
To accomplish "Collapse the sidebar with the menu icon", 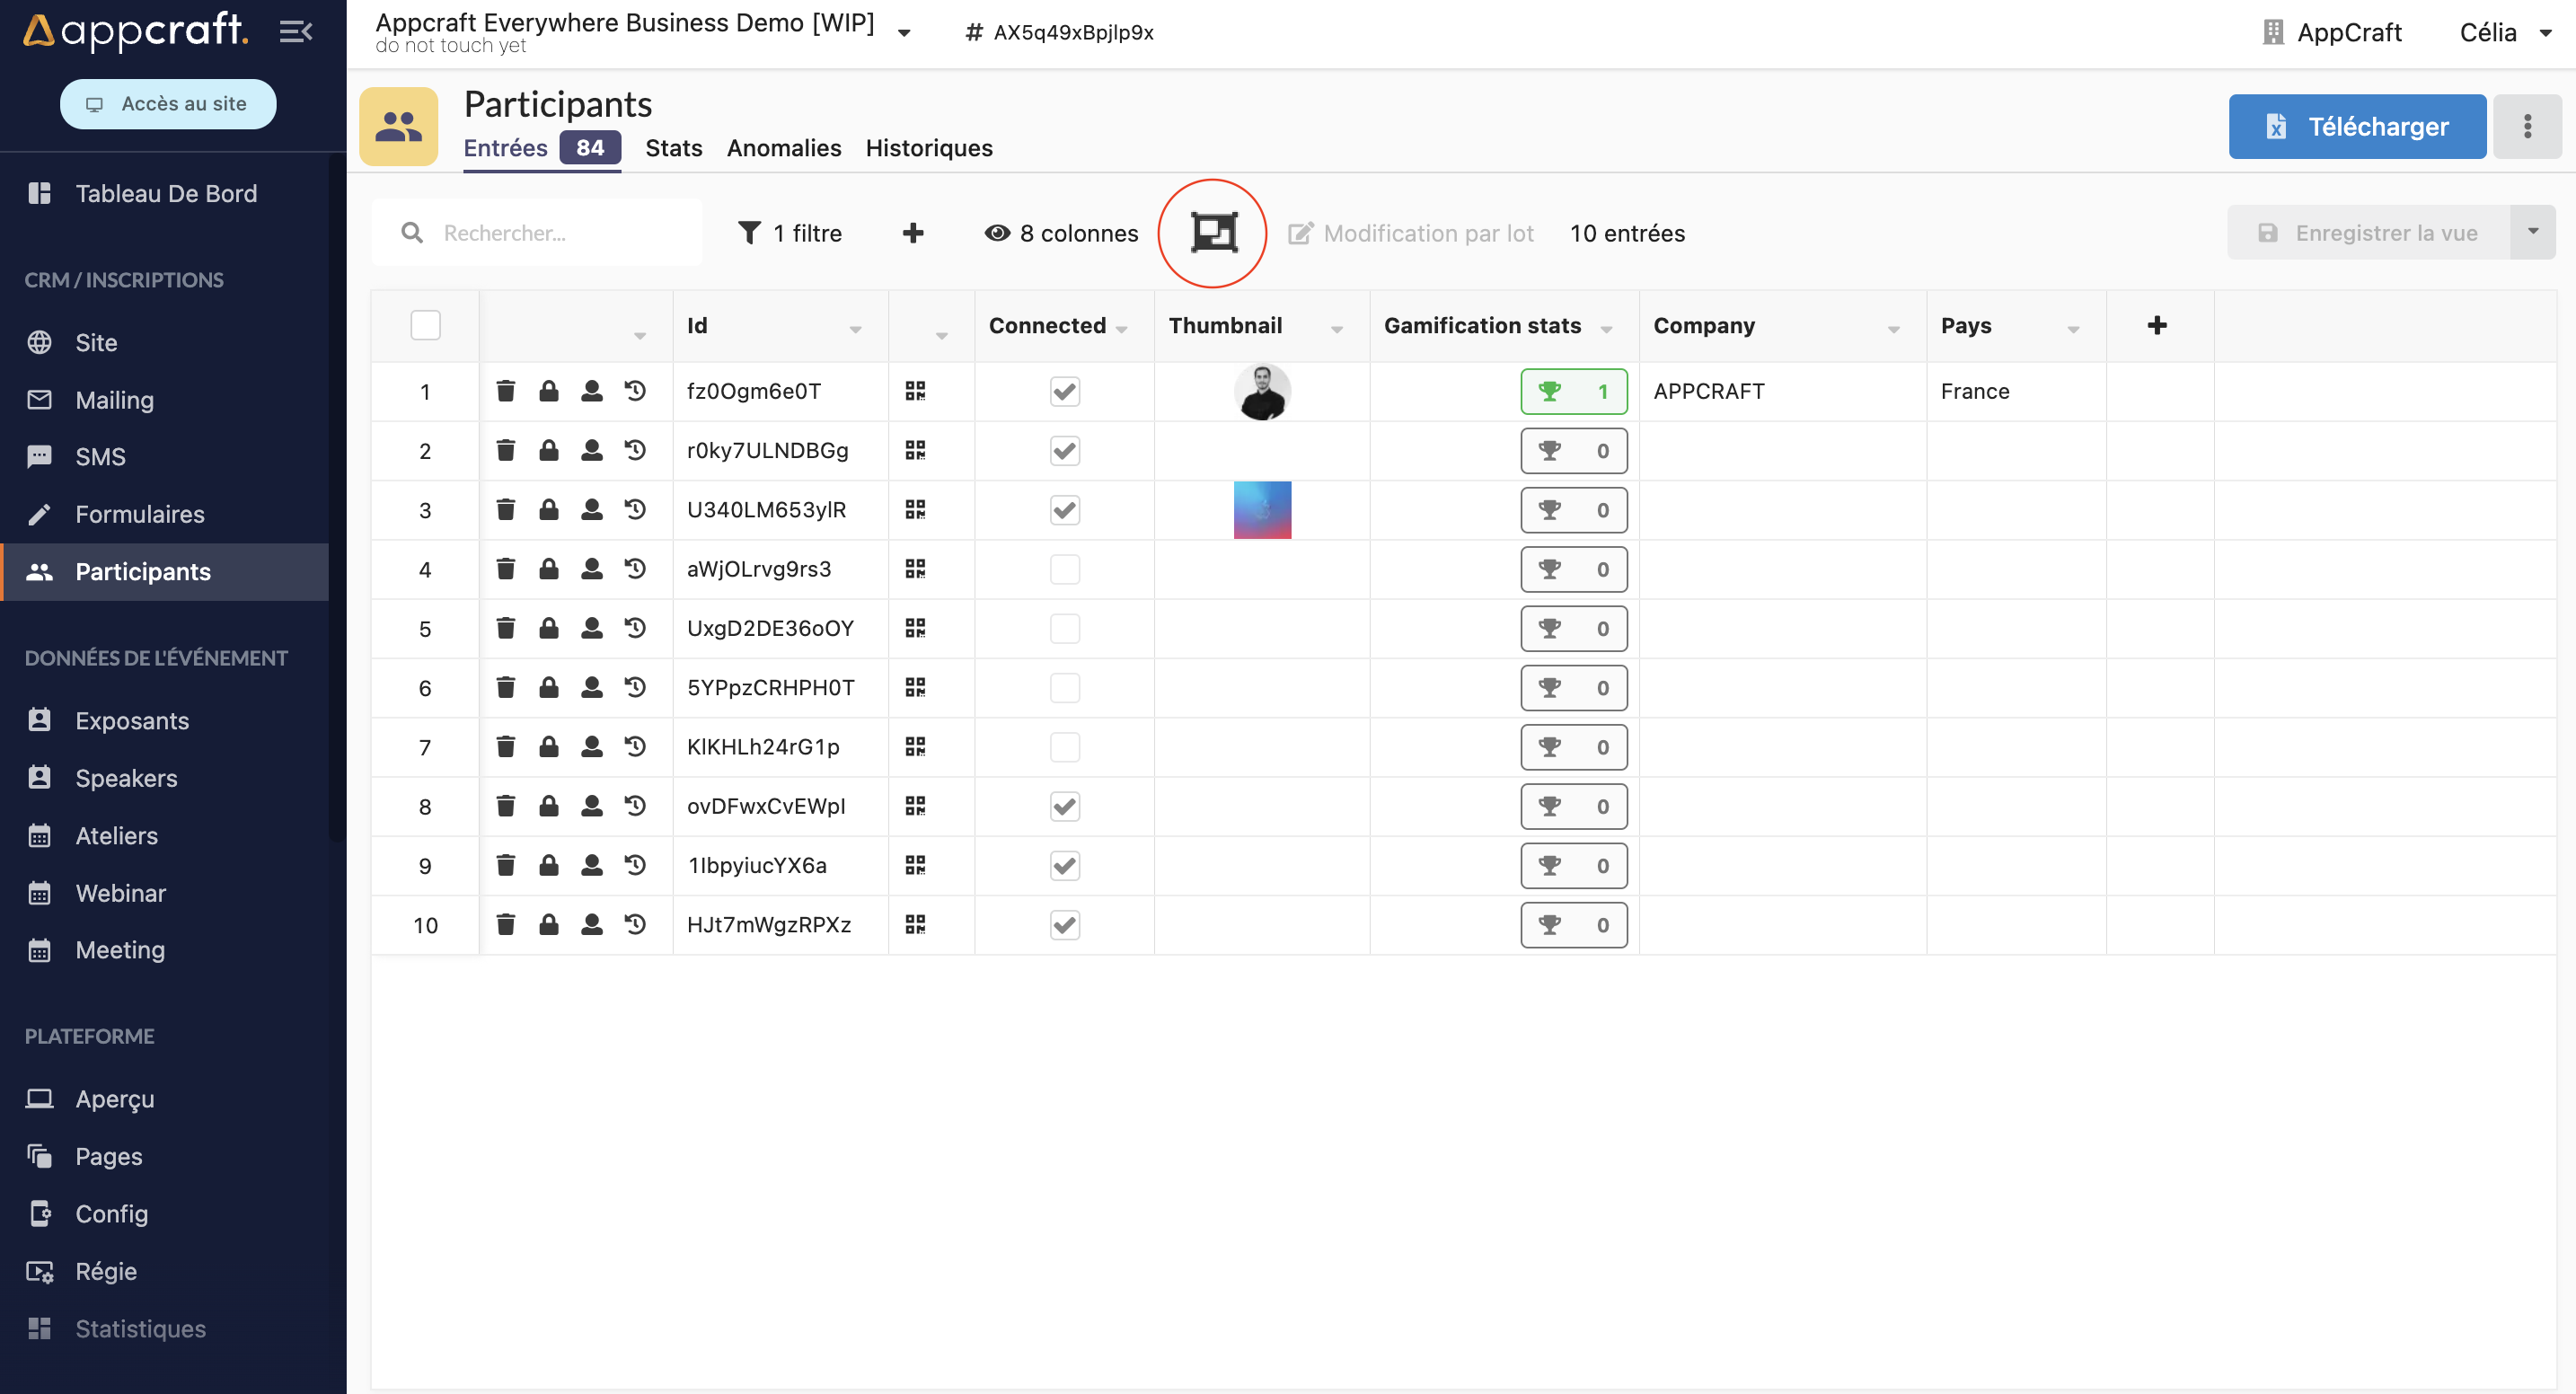I will click(x=295, y=32).
